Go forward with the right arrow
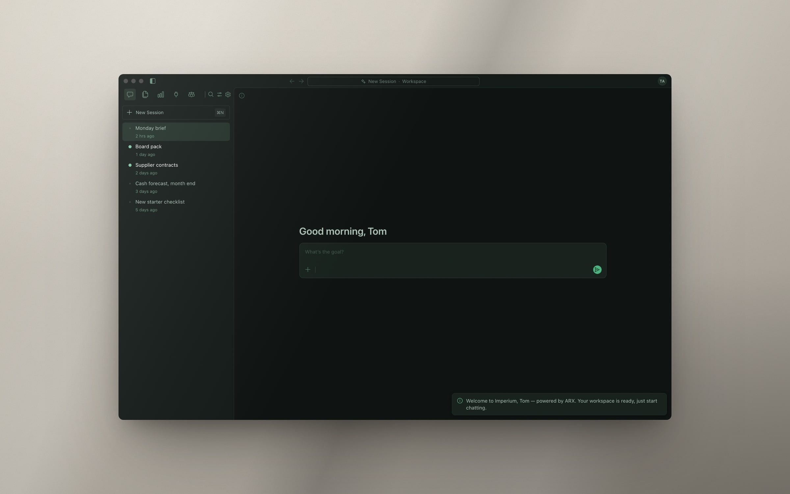This screenshot has height=494, width=790. pos(301,81)
